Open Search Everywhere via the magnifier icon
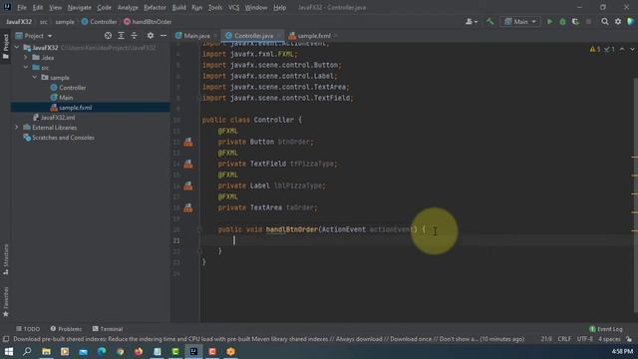Image resolution: width=638 pixels, height=359 pixels. click(605, 22)
